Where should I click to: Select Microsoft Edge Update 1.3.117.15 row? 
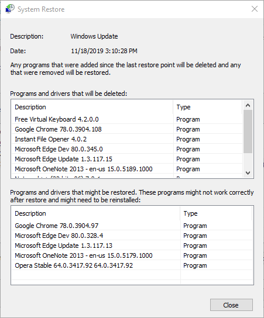click(x=127, y=159)
